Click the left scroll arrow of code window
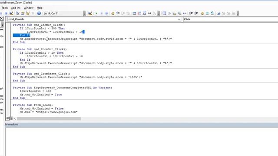278x156 pixels. 15,118
